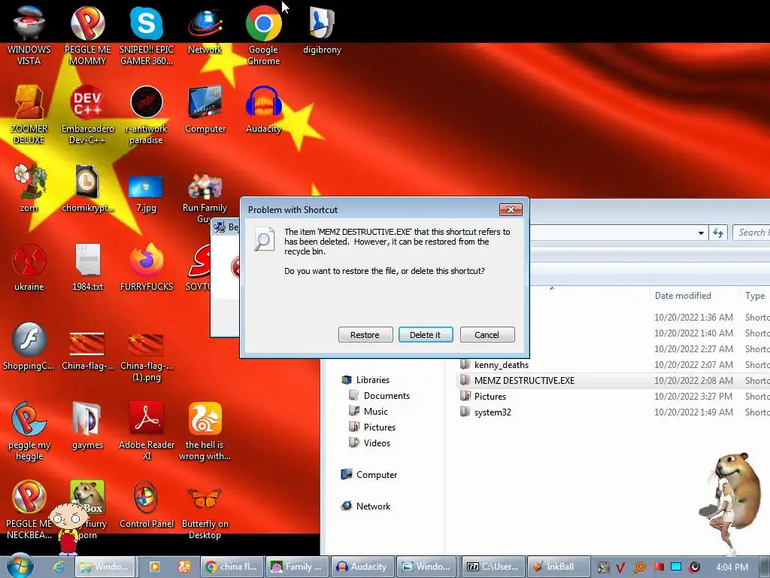This screenshot has width=770, height=578.
Task: Switch to Audacity taskbar button
Action: (x=362, y=567)
